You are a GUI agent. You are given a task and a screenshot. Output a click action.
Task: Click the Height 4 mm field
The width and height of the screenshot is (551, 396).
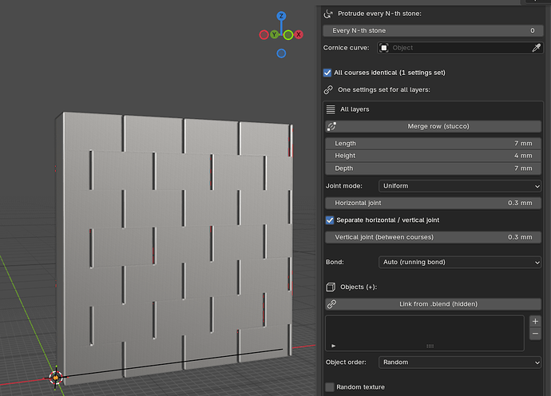[434, 156]
